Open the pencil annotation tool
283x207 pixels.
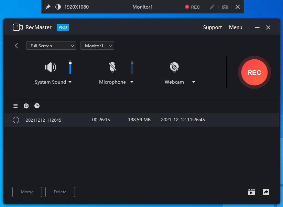pos(212,7)
